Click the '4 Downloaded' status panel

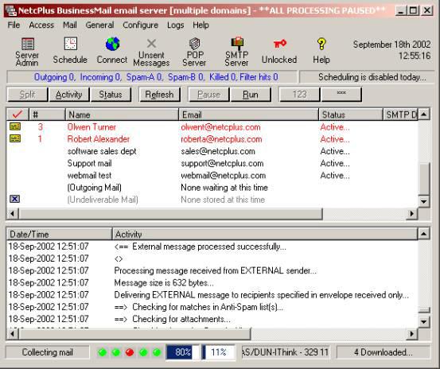click(384, 352)
